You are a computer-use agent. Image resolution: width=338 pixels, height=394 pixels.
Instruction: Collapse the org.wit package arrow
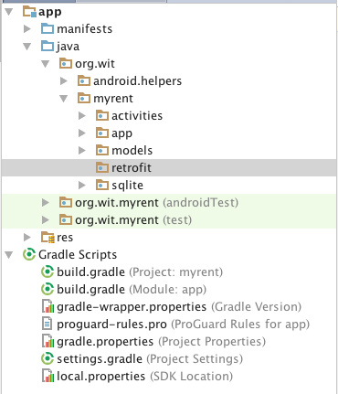click(x=46, y=64)
